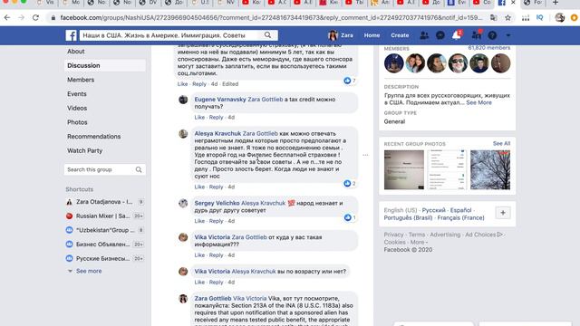Open Quick Help question mark icon
The image size is (580, 326).
[x=492, y=35]
